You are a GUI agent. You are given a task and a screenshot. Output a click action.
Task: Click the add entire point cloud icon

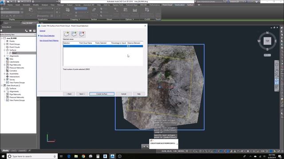click(x=67, y=34)
